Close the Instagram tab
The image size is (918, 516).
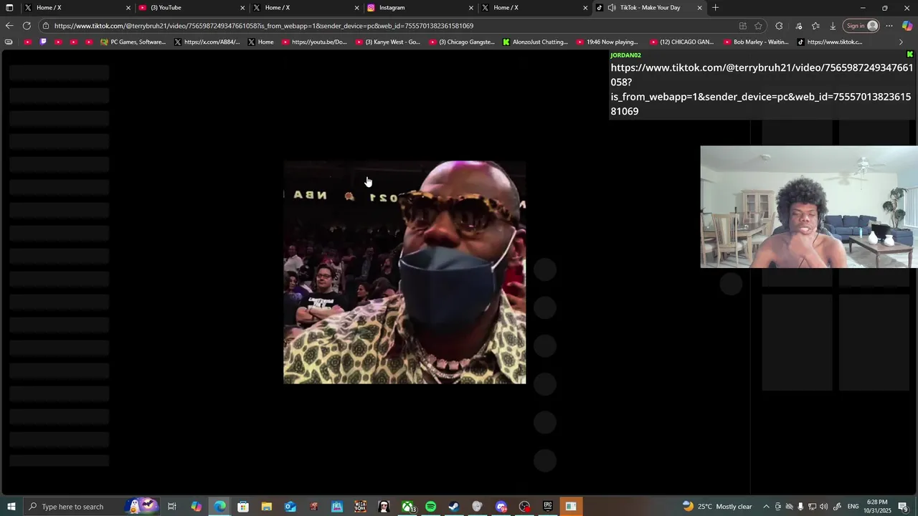471,8
